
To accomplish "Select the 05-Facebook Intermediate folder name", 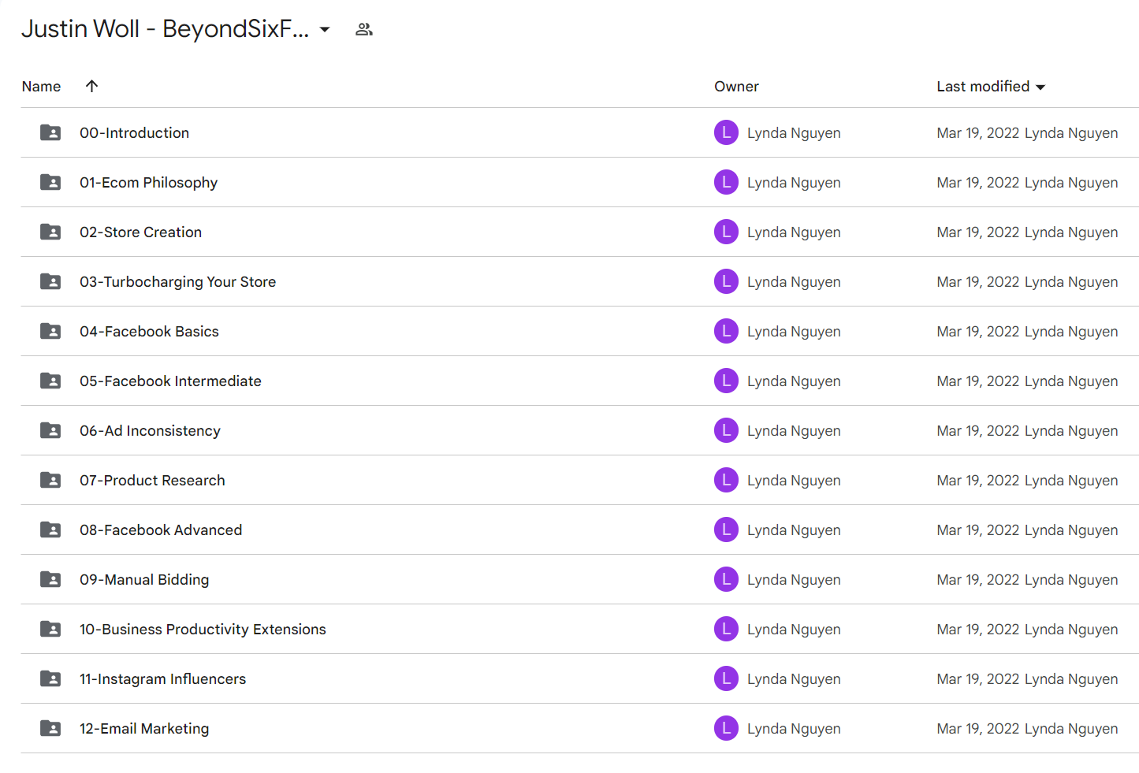I will (x=170, y=381).
